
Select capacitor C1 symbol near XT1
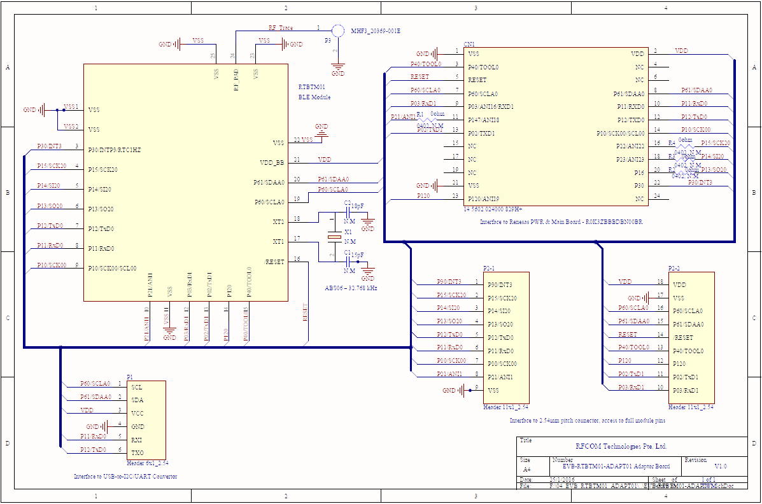348,262
